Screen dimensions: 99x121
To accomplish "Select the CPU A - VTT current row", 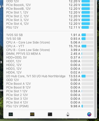I will 50,46.
